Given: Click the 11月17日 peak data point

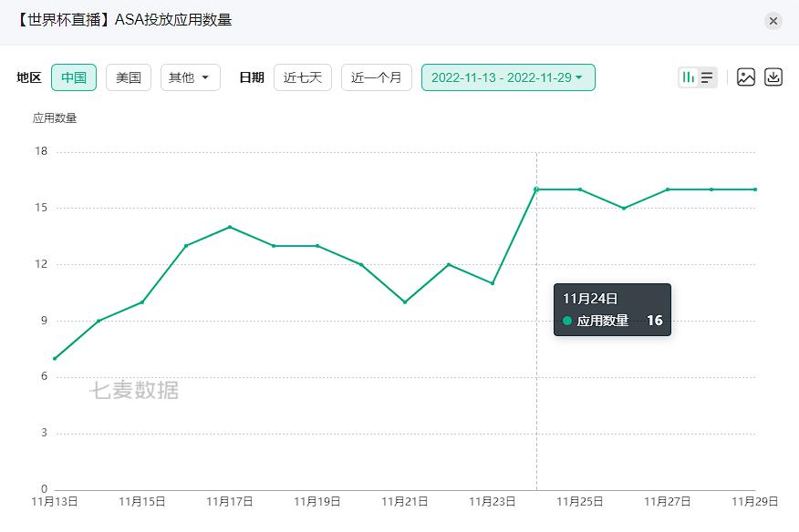Looking at the screenshot, I should pyautogui.click(x=230, y=227).
